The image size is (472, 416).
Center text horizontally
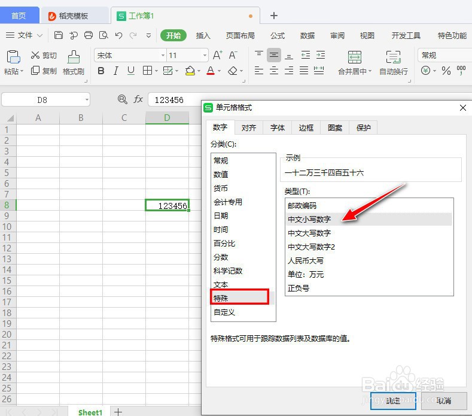pyautogui.click(x=274, y=71)
